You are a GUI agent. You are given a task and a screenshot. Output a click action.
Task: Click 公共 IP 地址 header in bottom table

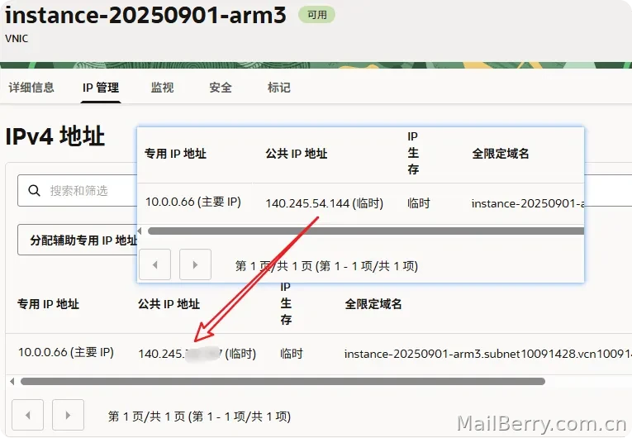[169, 303]
